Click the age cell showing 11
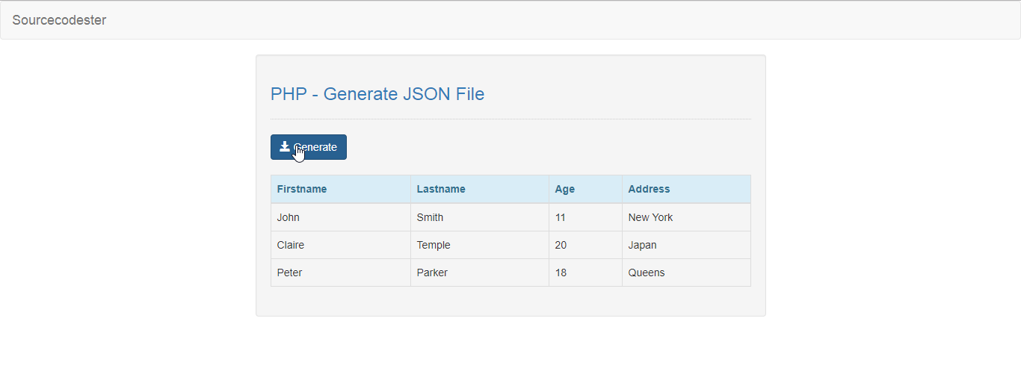This screenshot has width=1021, height=383. (586, 217)
